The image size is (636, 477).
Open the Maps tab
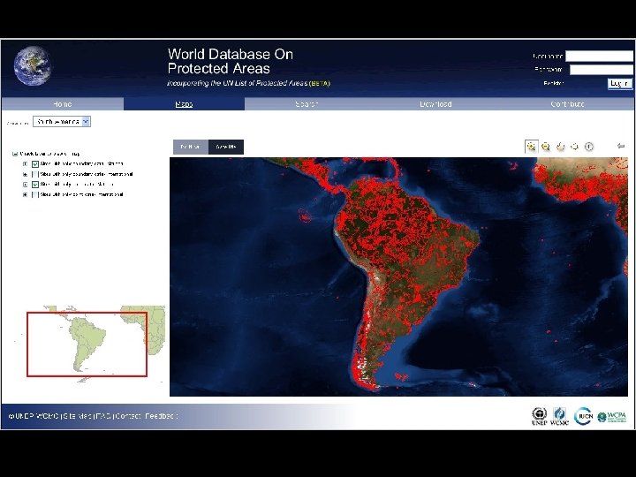tap(184, 104)
